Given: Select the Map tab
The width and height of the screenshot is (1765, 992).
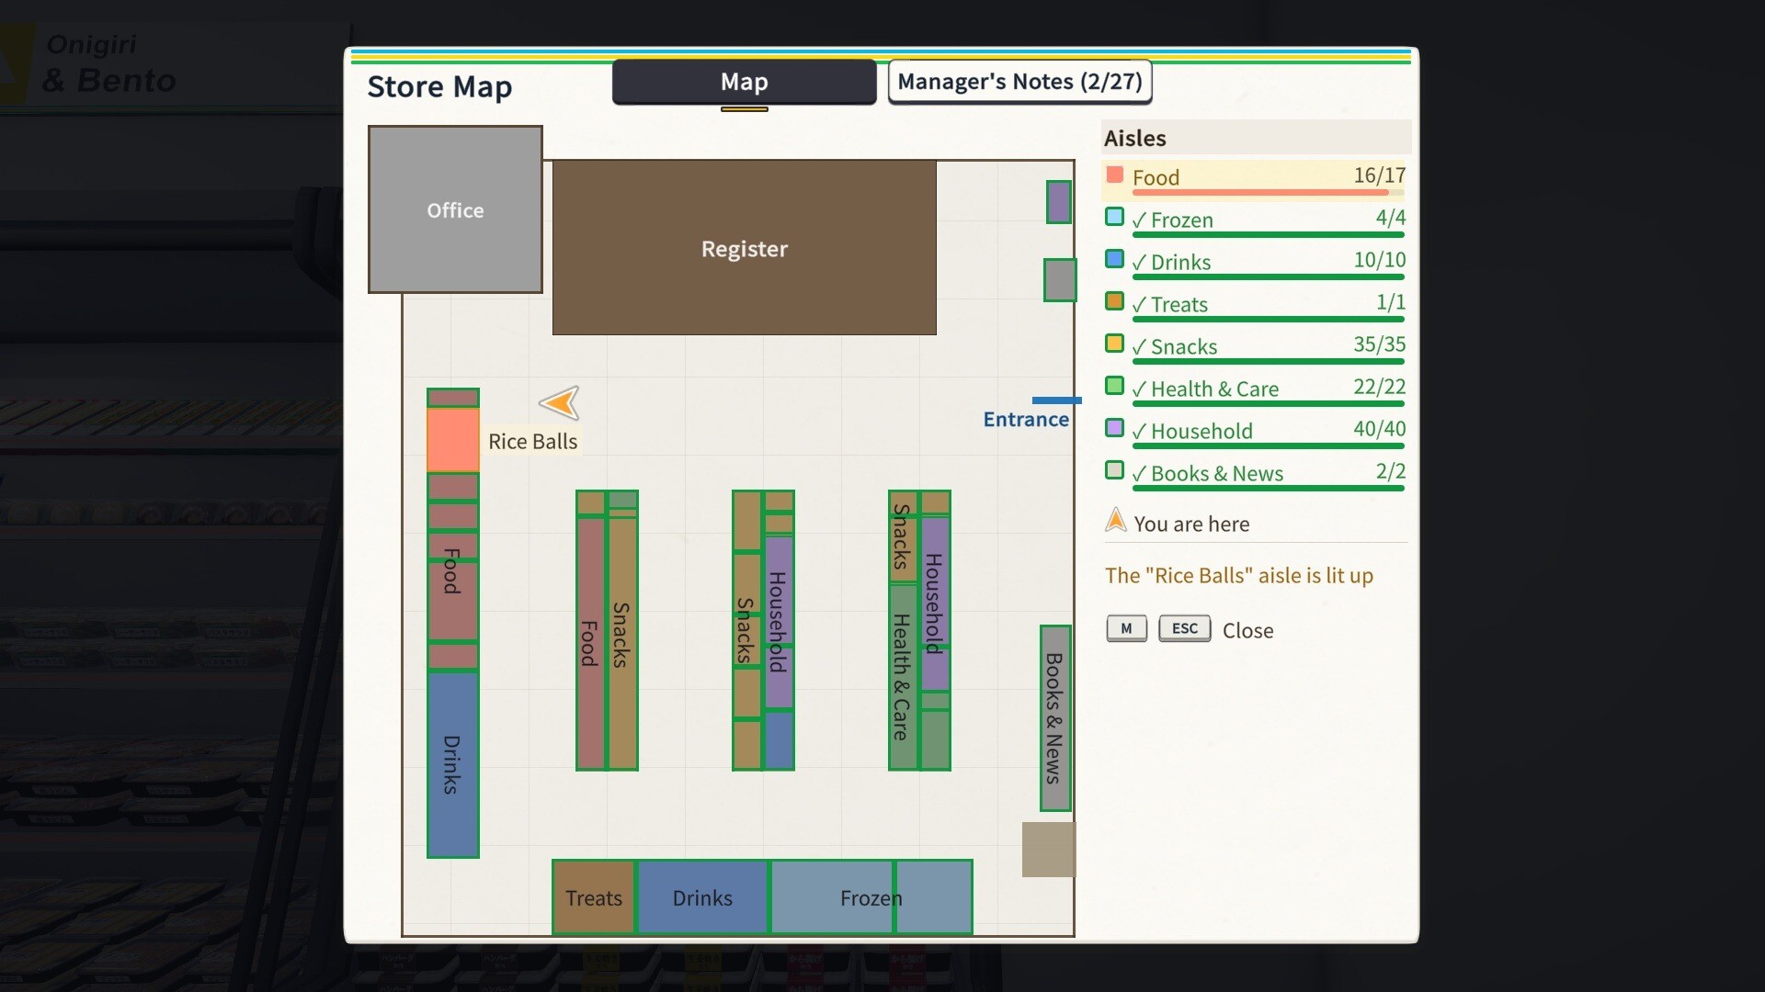Looking at the screenshot, I should 744,82.
